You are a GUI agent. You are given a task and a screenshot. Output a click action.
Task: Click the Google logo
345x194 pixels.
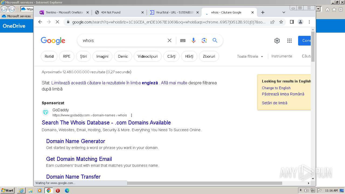(53, 41)
